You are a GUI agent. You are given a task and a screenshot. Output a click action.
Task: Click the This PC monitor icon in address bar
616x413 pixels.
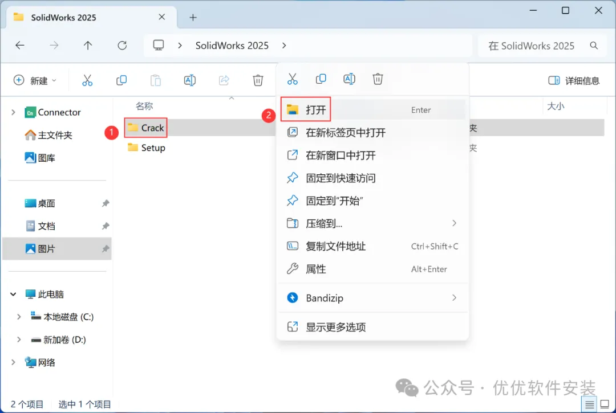click(159, 45)
